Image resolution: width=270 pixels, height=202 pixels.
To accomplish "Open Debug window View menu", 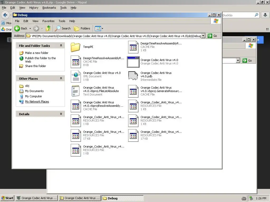I will pyautogui.click(x=36, y=21).
